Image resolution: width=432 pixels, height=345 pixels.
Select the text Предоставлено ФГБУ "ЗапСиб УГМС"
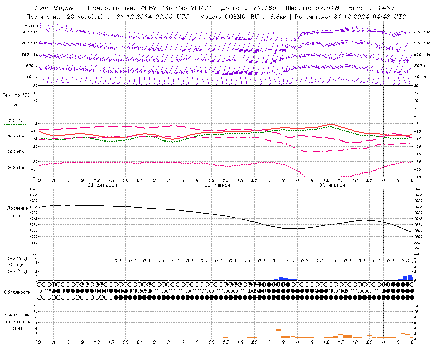(150, 8)
